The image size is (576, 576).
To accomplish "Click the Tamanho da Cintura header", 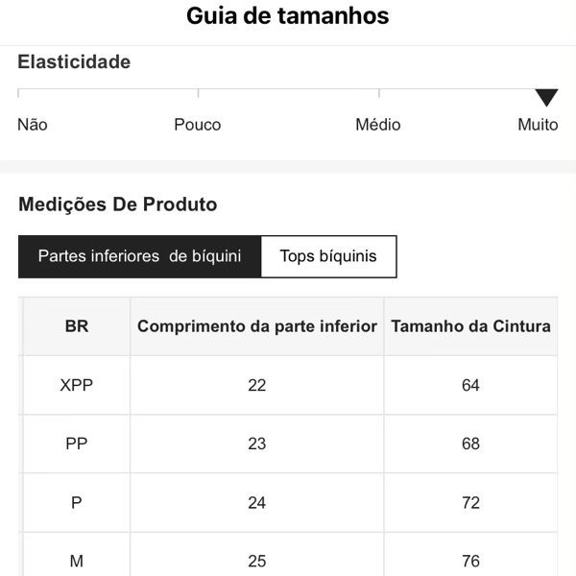I will tap(470, 326).
